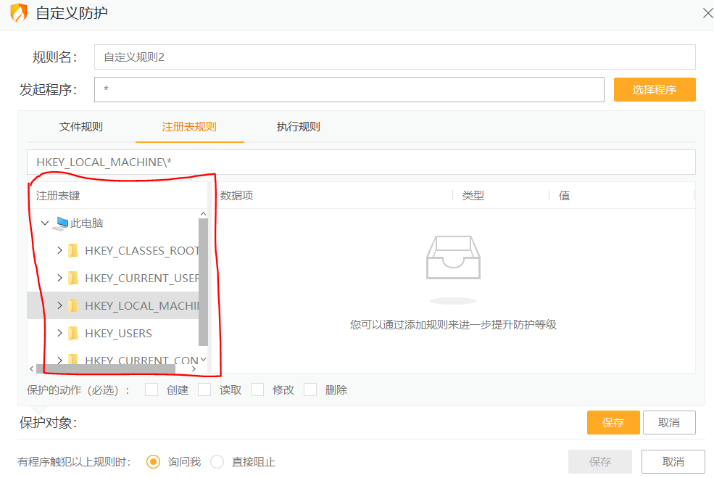Expand the HKEY_CURRENT_USER node
Image resolution: width=714 pixels, height=478 pixels.
tap(59, 278)
